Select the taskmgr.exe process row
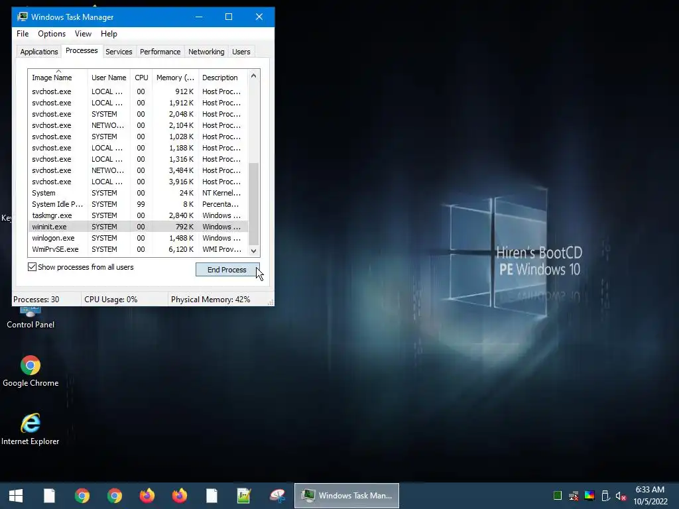Viewport: 679px width, 509px height. (138, 215)
